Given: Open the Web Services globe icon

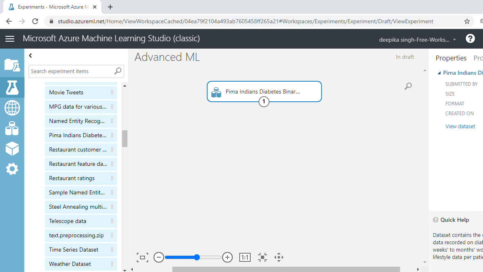Looking at the screenshot, I should pos(12,108).
